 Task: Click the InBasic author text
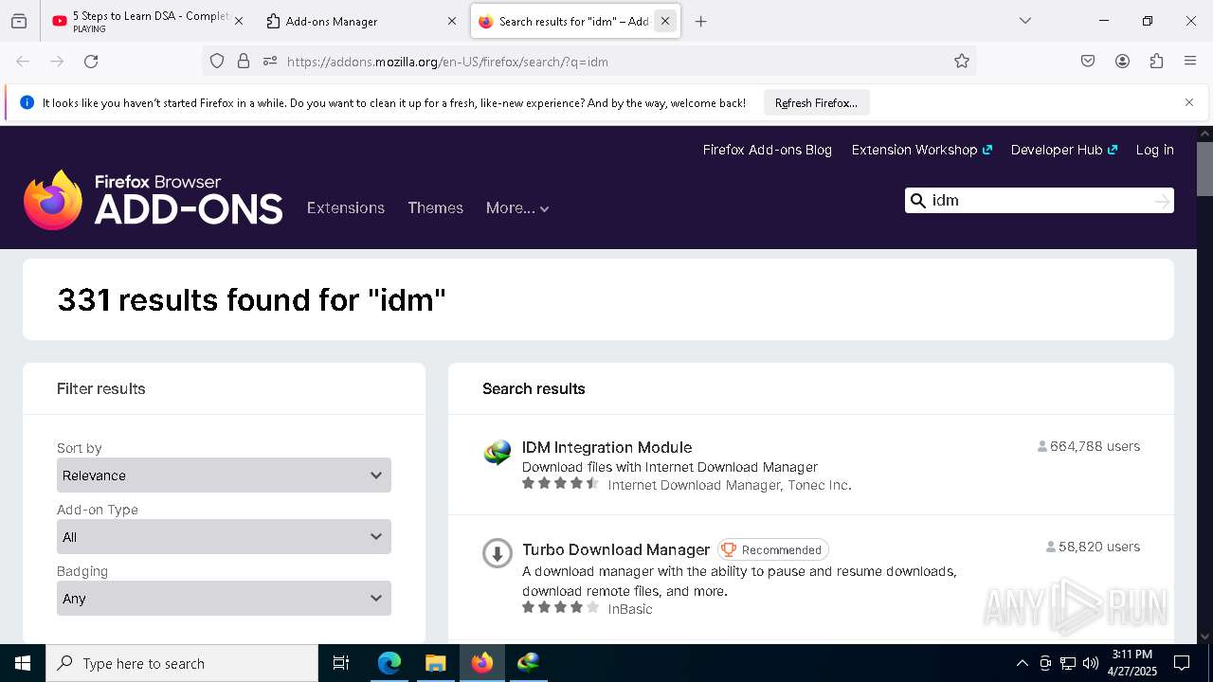tap(630, 609)
